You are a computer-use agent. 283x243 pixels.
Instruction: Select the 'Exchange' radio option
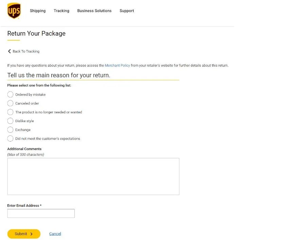pyautogui.click(x=10, y=130)
